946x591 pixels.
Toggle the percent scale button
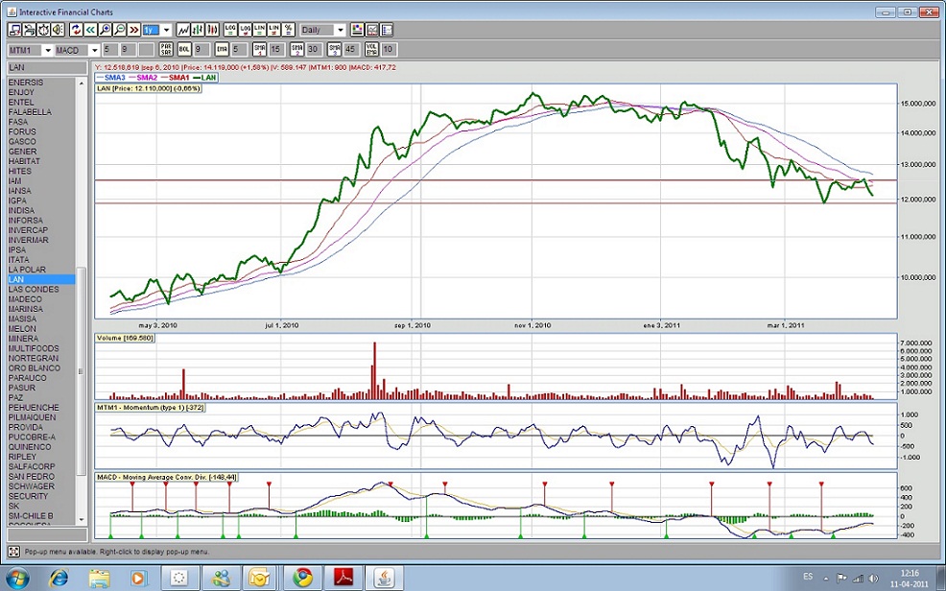[x=289, y=31]
